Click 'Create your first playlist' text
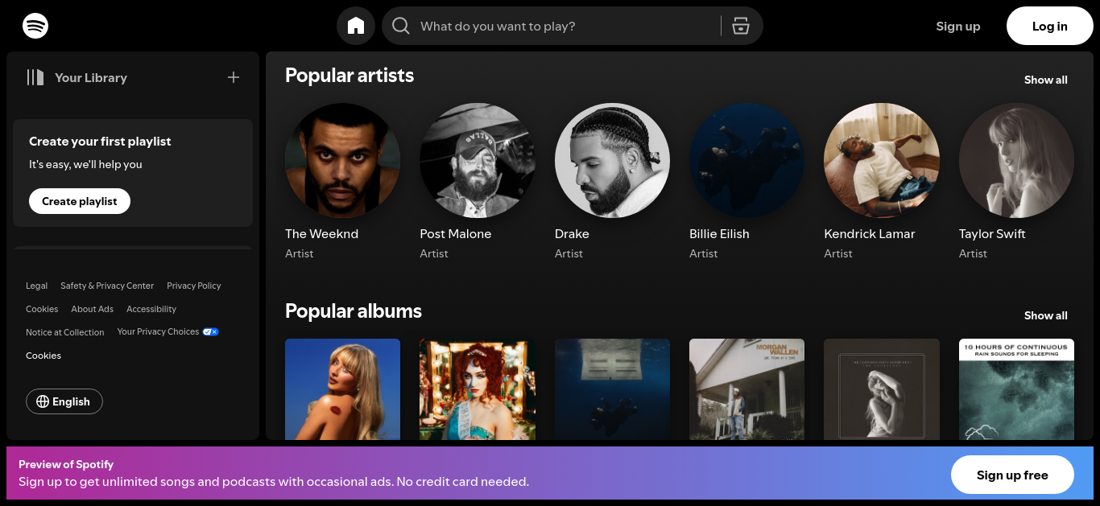 point(100,142)
